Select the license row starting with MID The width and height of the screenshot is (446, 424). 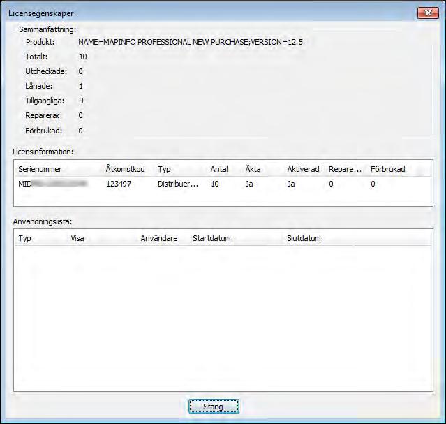[x=223, y=184]
